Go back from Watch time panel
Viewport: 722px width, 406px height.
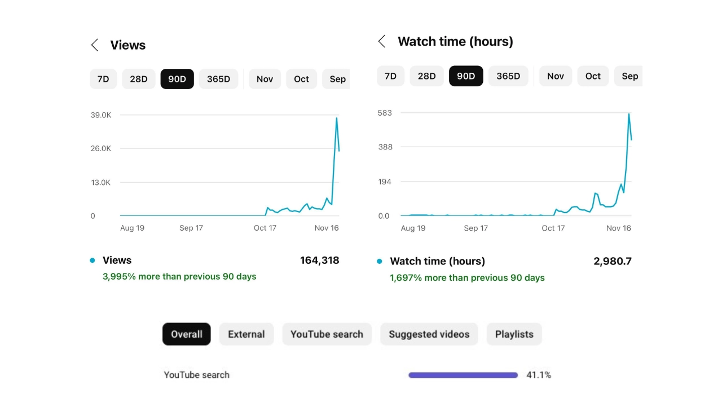382,41
